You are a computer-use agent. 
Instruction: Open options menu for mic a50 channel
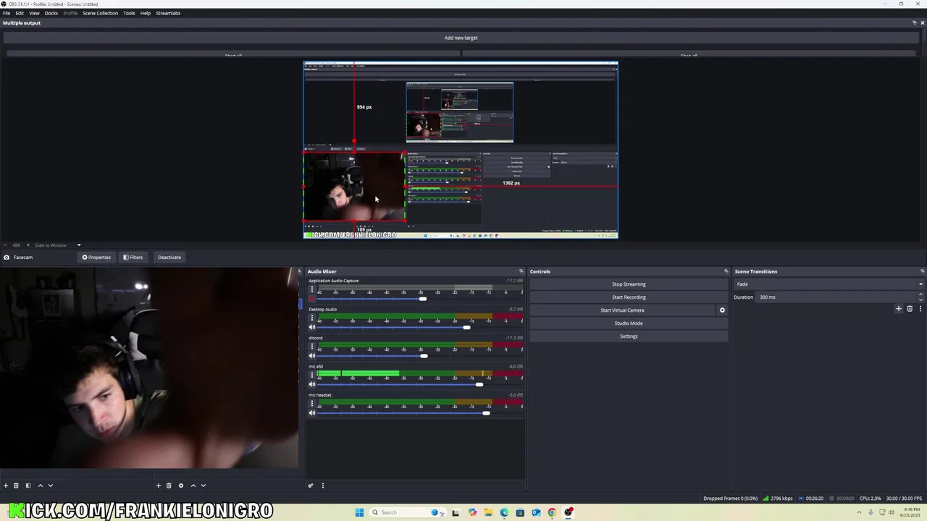[312, 375]
